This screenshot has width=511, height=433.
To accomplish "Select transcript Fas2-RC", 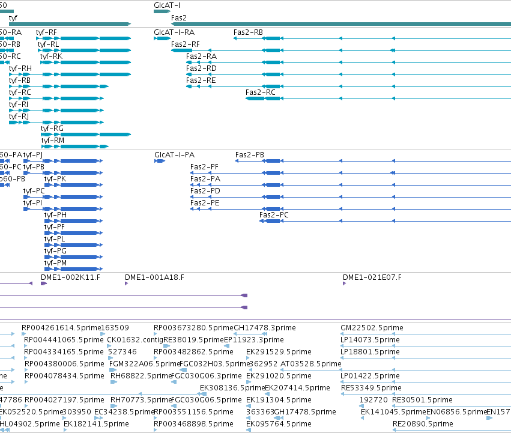I will 378,98.
